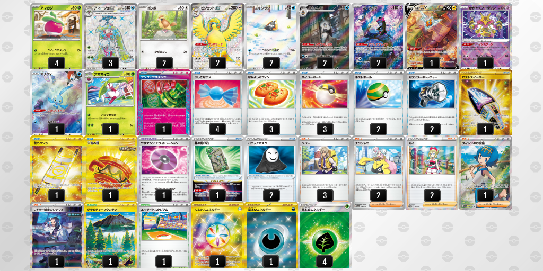Viewport: 543px width, 271px height.
Task: Select the Unfair Stamp (アンフェアスタンプ) card
Action: pos(164,103)
